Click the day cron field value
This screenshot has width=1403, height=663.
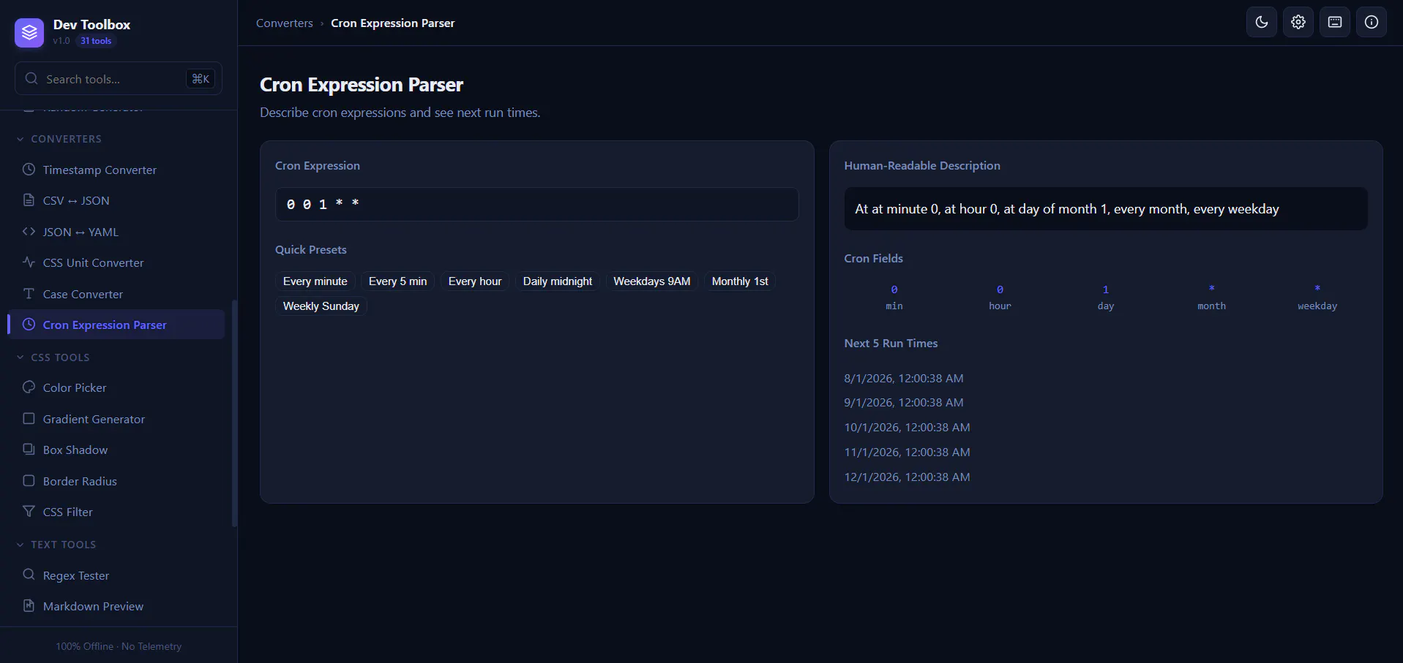1106,289
